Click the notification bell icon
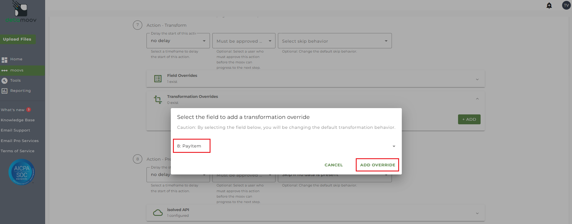The height and width of the screenshot is (224, 572). coord(549,5)
